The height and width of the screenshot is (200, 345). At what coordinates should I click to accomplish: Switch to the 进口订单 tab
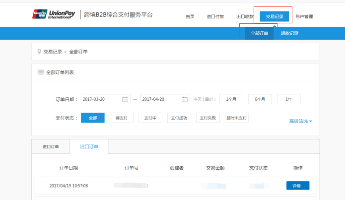click(x=51, y=147)
